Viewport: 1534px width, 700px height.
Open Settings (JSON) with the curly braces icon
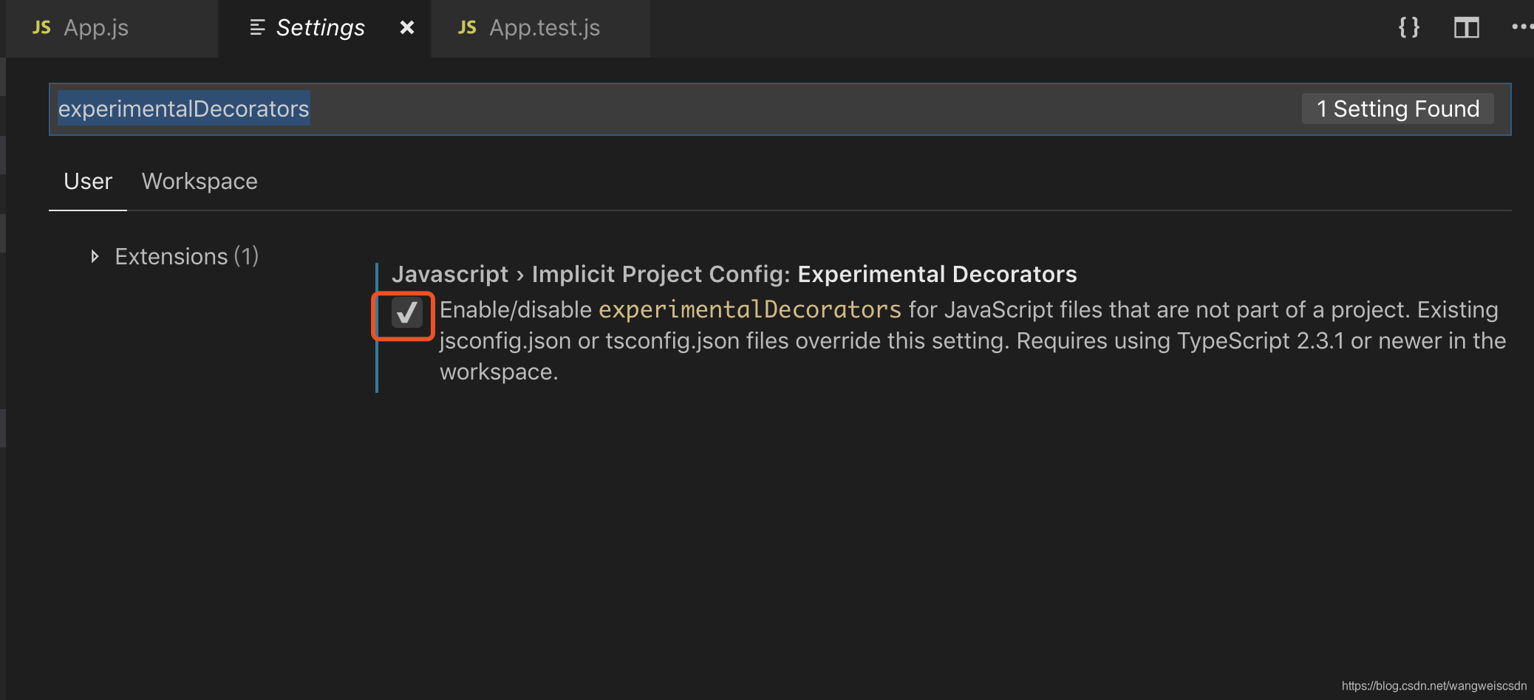pos(1408,27)
